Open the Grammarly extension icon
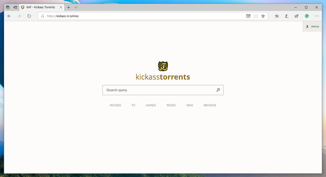 tap(307, 16)
